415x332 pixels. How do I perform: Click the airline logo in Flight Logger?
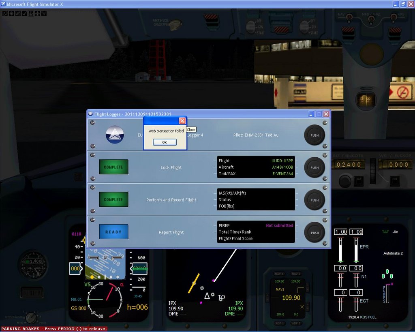click(115, 135)
